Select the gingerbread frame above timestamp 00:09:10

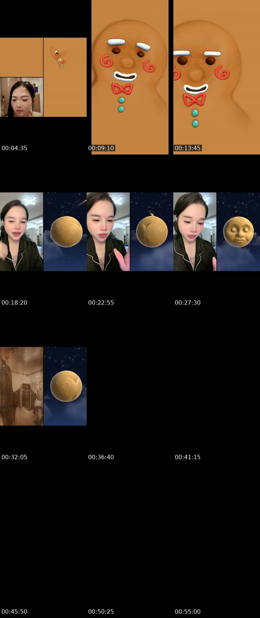tap(130, 77)
